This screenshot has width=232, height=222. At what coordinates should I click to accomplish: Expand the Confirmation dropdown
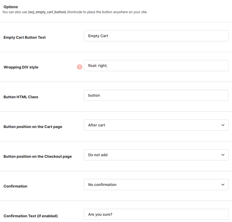tap(156, 185)
